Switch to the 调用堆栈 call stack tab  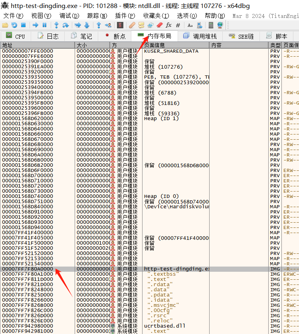click(200, 36)
